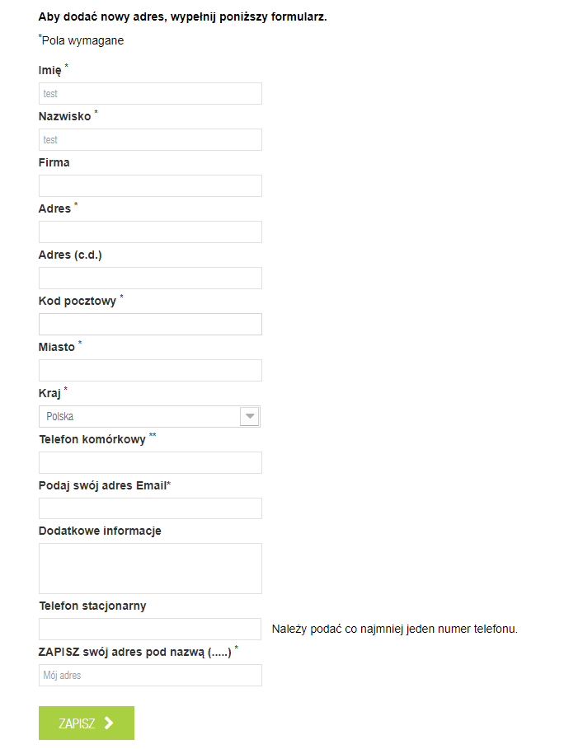Click the address alias field 'Mój adres'
This screenshot has width=564, height=749.
(x=150, y=676)
